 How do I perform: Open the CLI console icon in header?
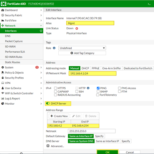149,4
